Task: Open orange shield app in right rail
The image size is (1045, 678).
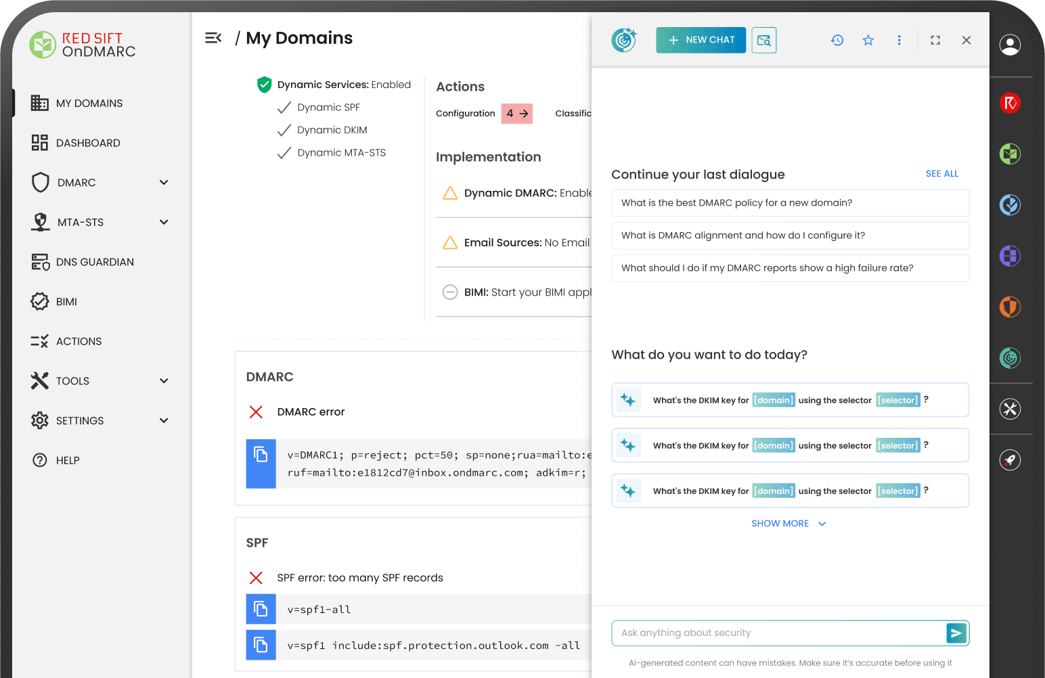Action: click(x=1010, y=307)
